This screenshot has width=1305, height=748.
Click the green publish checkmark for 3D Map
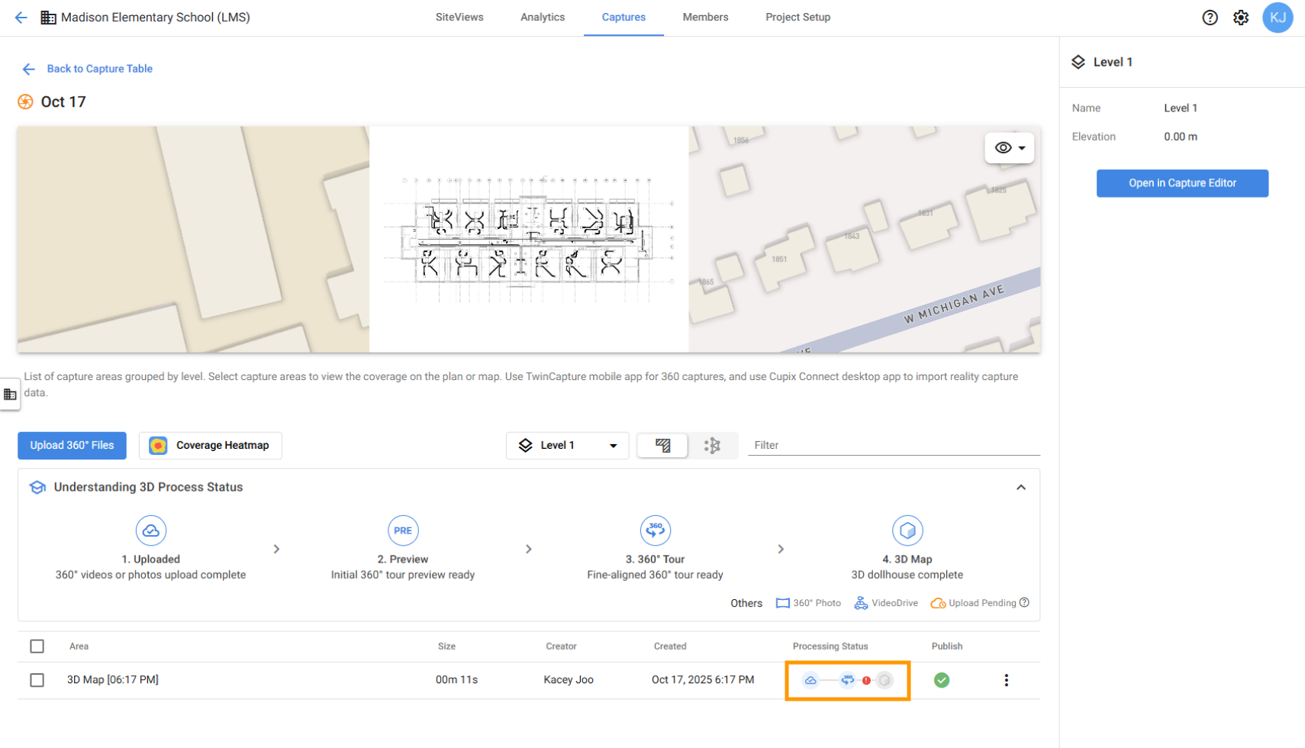(x=942, y=680)
